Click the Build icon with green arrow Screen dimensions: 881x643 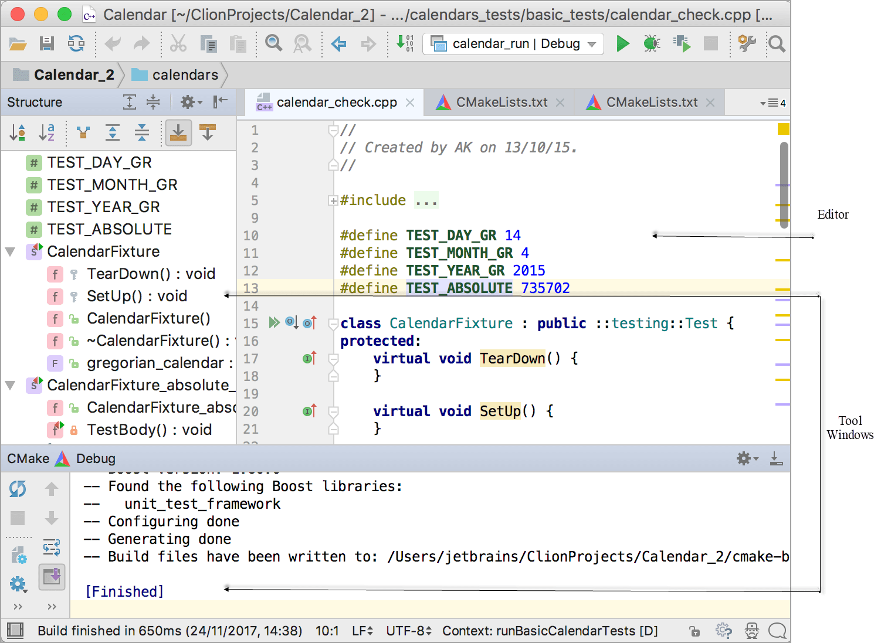click(x=405, y=43)
